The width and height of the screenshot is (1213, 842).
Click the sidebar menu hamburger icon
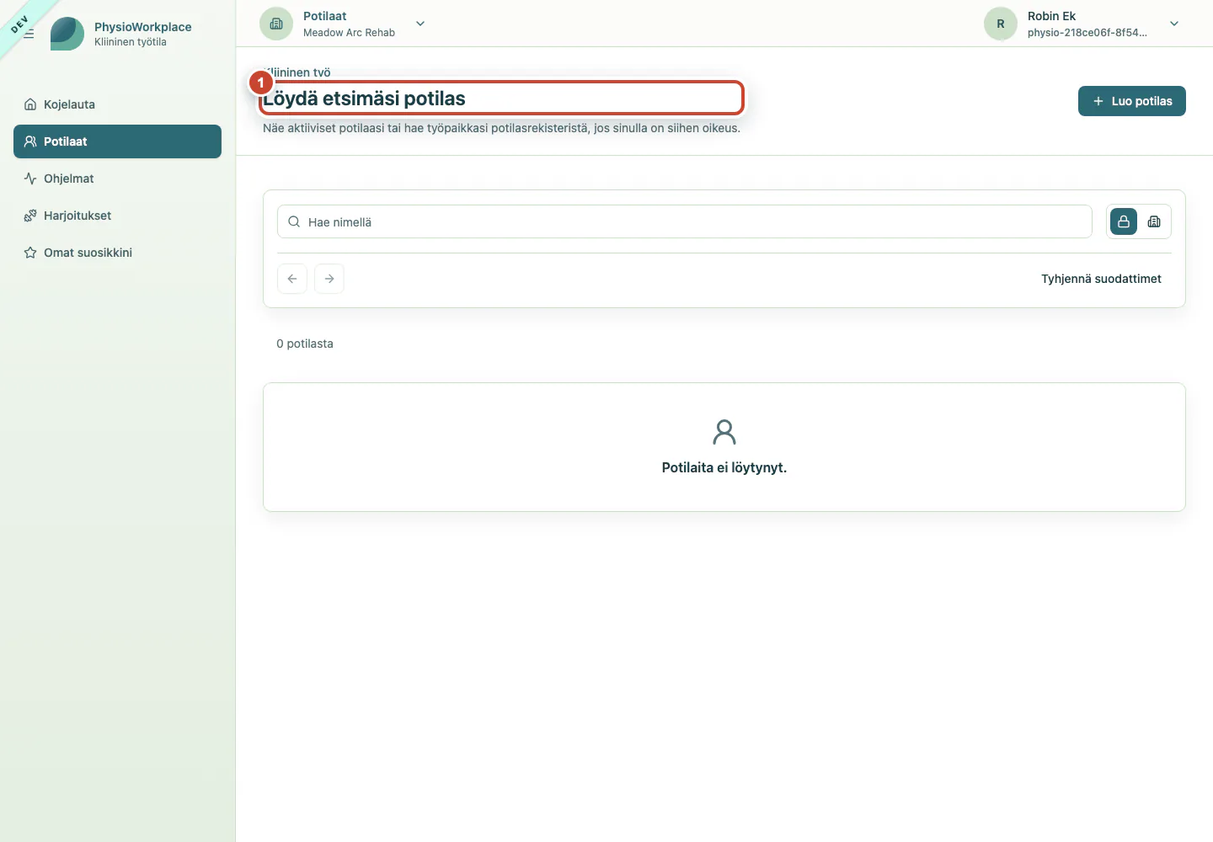pos(29,34)
